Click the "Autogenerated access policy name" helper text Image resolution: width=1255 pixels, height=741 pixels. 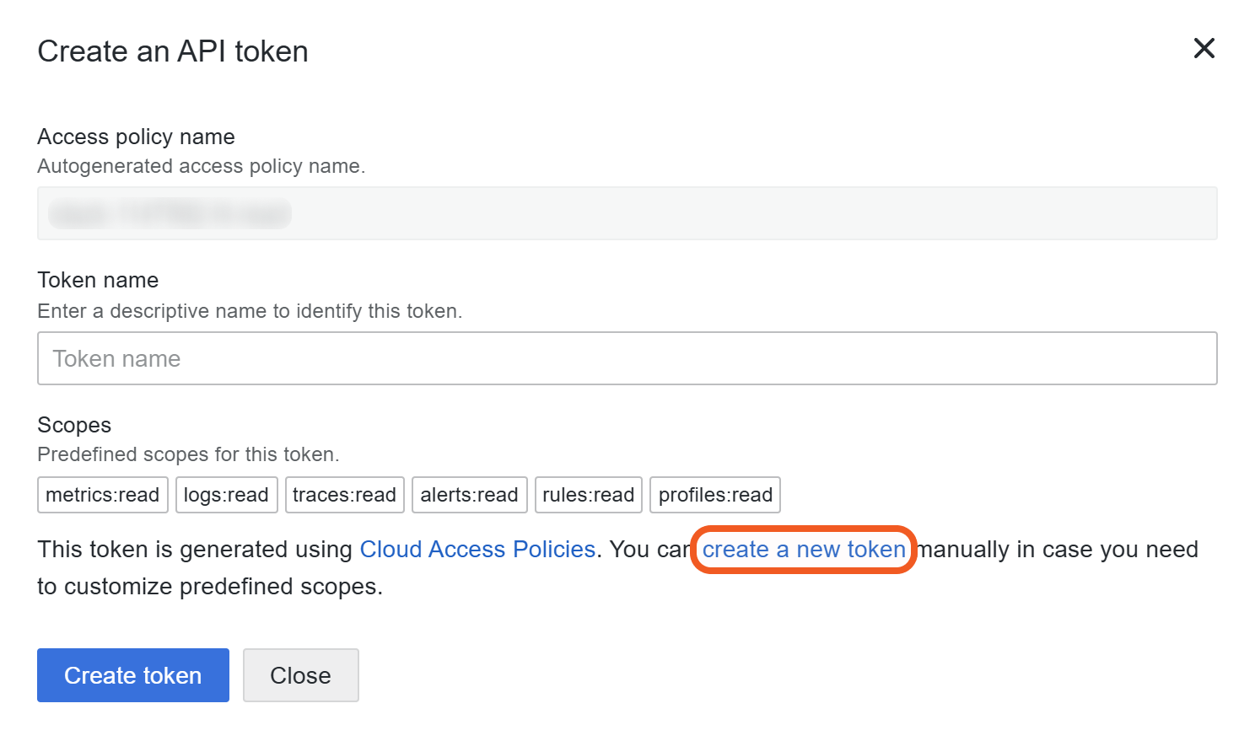pyautogui.click(x=201, y=166)
